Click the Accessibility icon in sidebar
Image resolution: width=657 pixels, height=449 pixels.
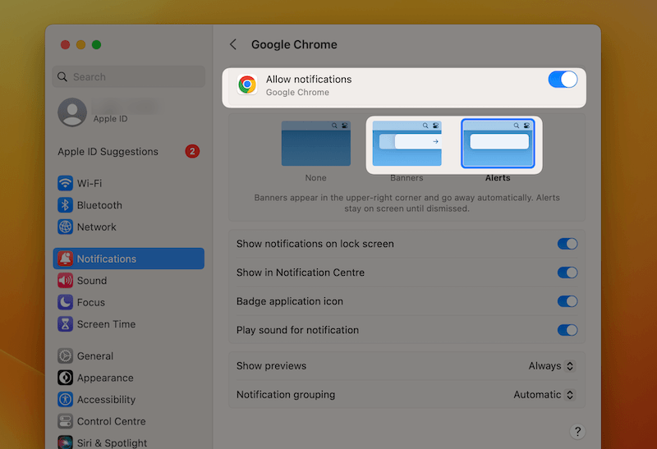[x=65, y=400]
